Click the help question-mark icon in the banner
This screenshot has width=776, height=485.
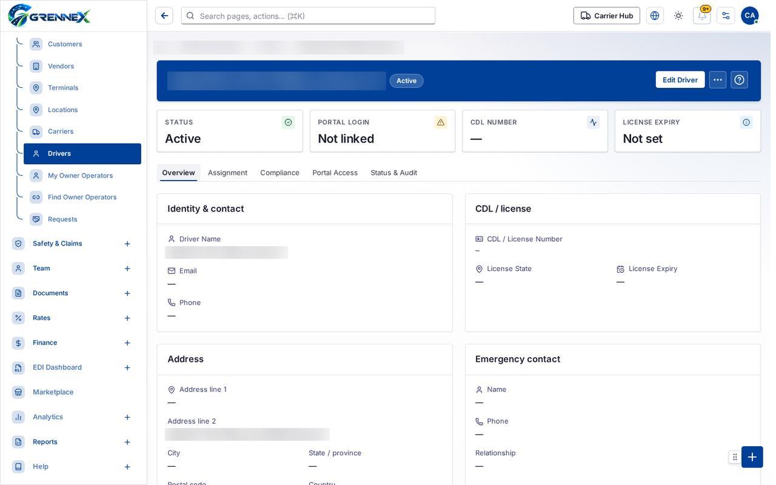(739, 80)
